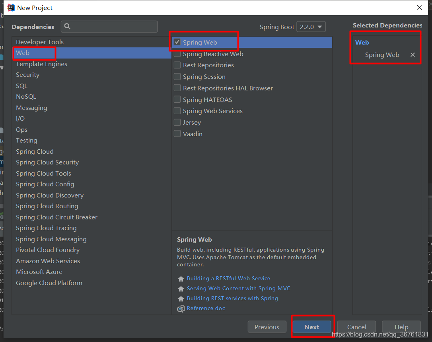Screen dimensions: 432x342
Task: Select the I/O category
Action: pos(91,119)
